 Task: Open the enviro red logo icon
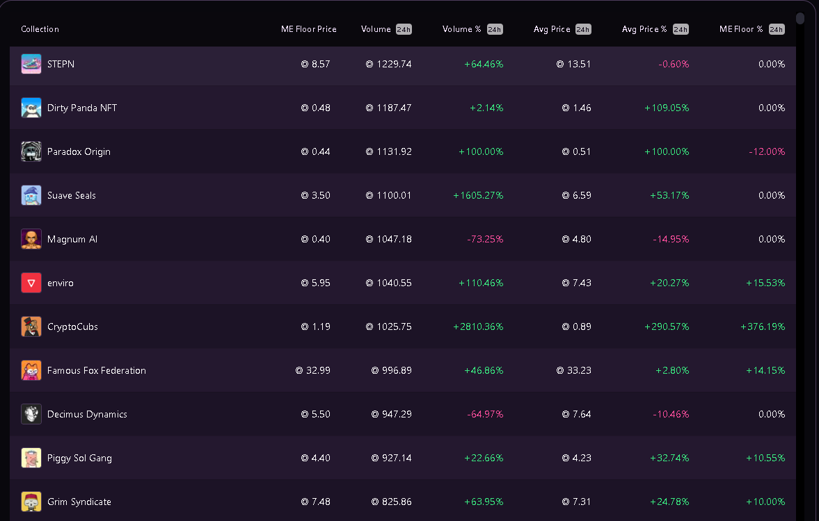tap(31, 283)
